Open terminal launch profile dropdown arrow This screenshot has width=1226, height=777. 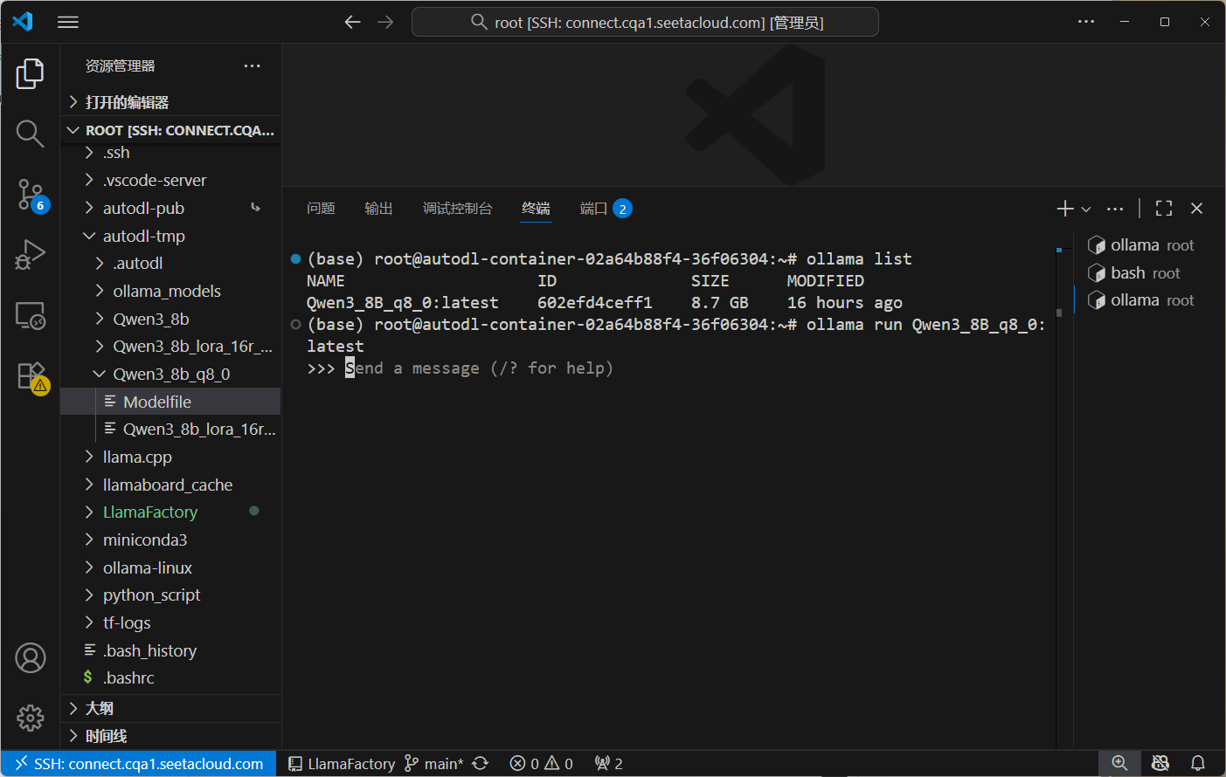(x=1086, y=209)
